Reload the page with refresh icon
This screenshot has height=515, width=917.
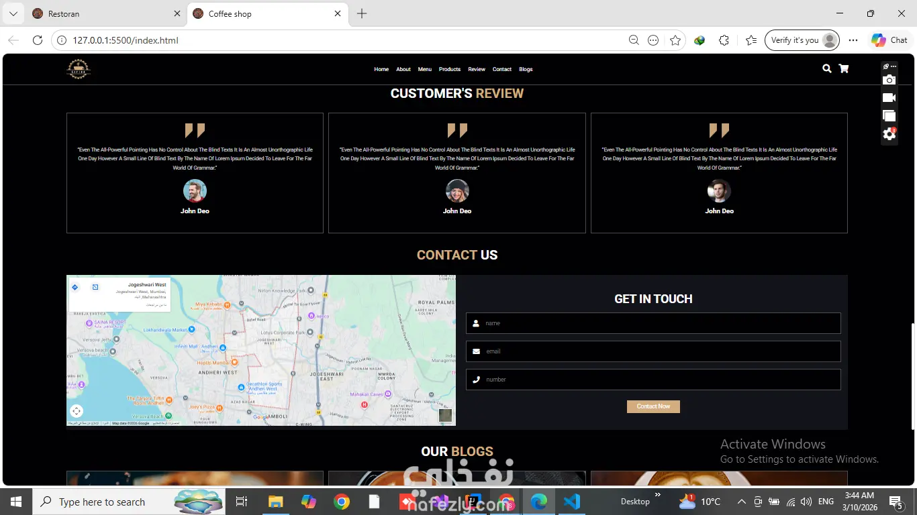click(x=38, y=40)
